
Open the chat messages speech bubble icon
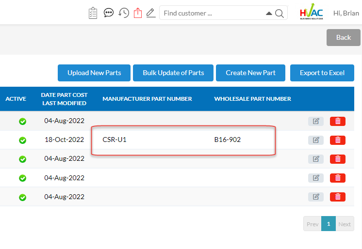click(109, 13)
